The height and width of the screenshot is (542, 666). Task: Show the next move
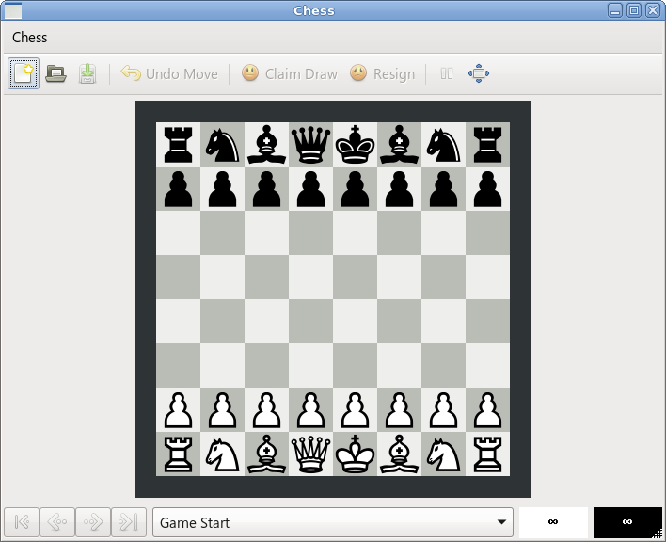93,521
